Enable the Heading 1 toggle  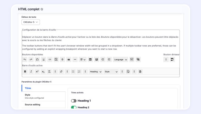click(x=74, y=101)
